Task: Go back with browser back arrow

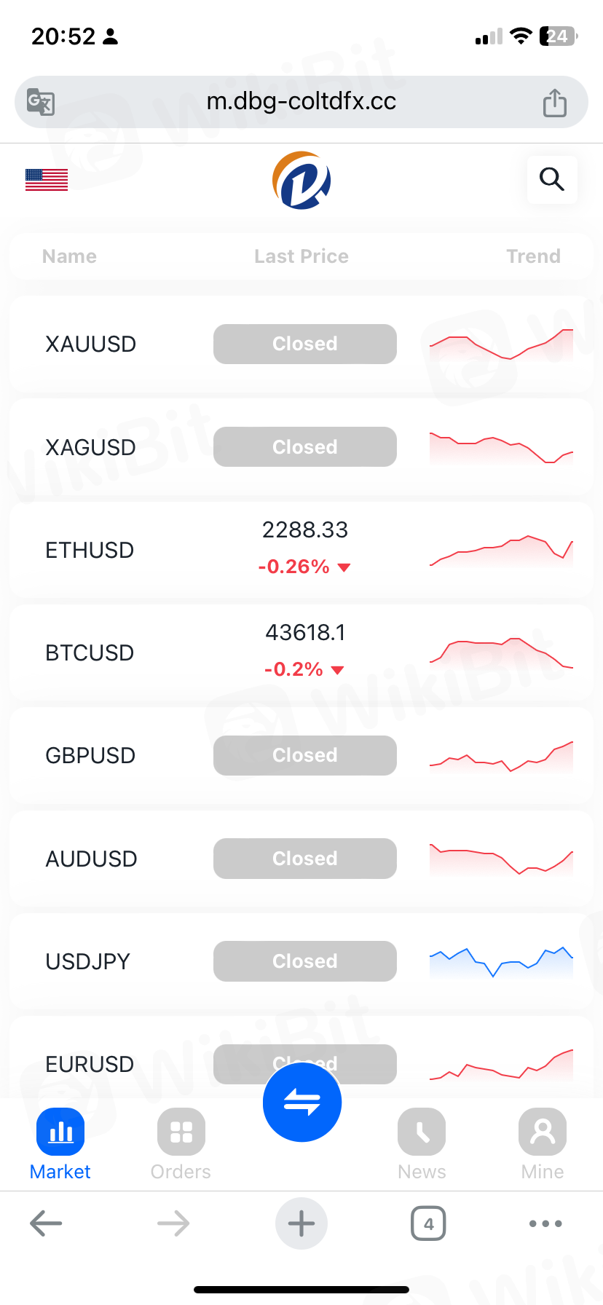Action: (46, 1223)
